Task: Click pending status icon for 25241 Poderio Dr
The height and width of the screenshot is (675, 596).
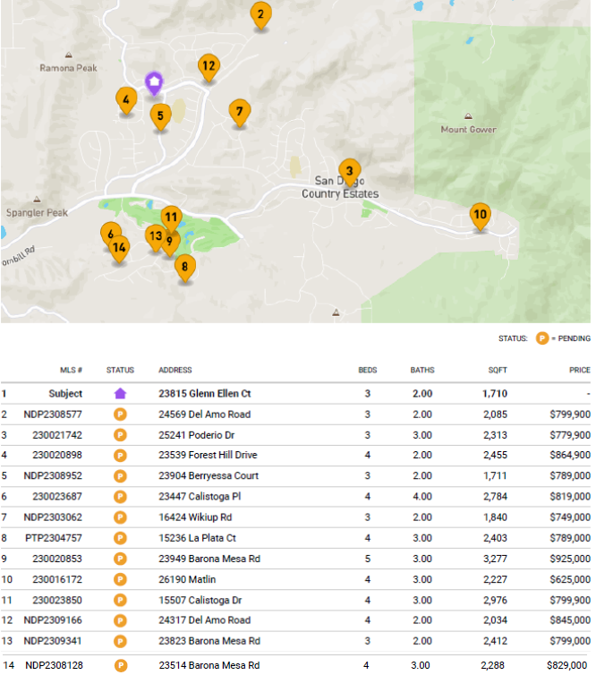Action: tap(120, 435)
